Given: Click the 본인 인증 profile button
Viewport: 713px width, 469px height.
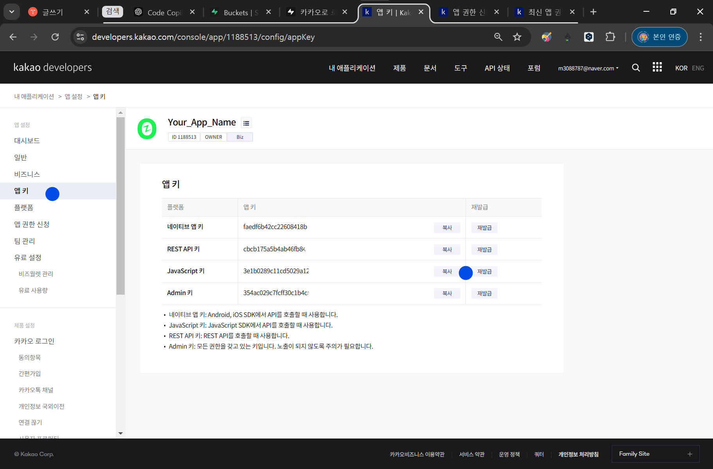Looking at the screenshot, I should pyautogui.click(x=659, y=37).
